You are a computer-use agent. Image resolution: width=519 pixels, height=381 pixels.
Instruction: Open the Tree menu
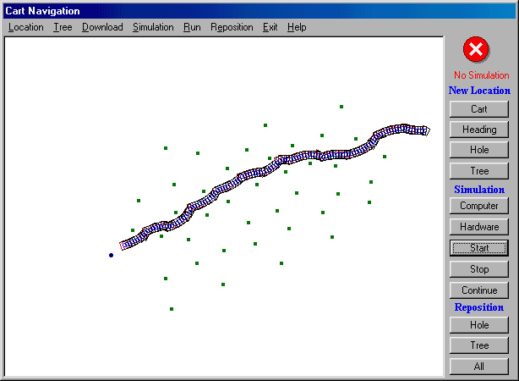point(63,27)
